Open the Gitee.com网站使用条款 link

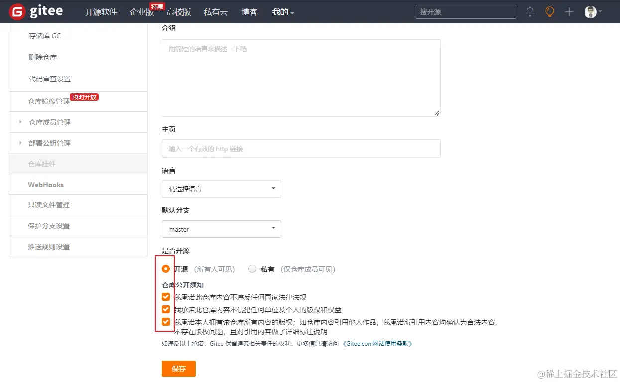tap(378, 344)
